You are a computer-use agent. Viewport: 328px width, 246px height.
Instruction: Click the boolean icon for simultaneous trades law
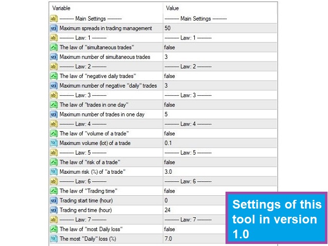(x=54, y=47)
